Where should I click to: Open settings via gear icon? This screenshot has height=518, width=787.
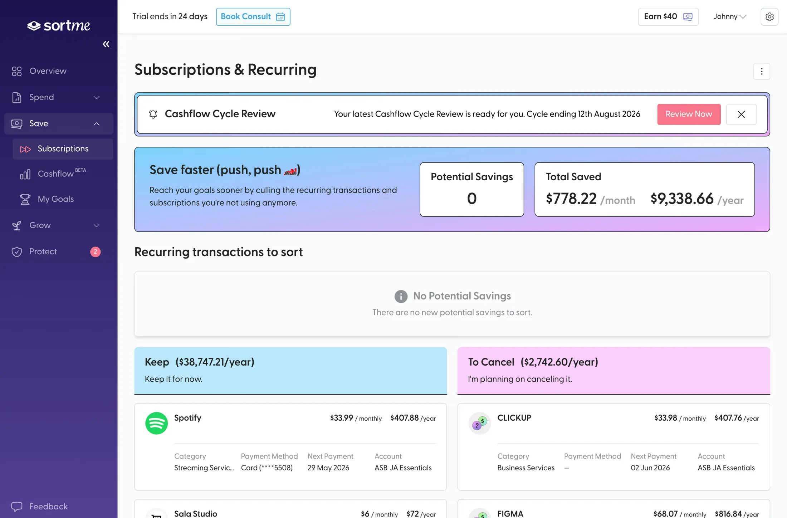tap(769, 17)
